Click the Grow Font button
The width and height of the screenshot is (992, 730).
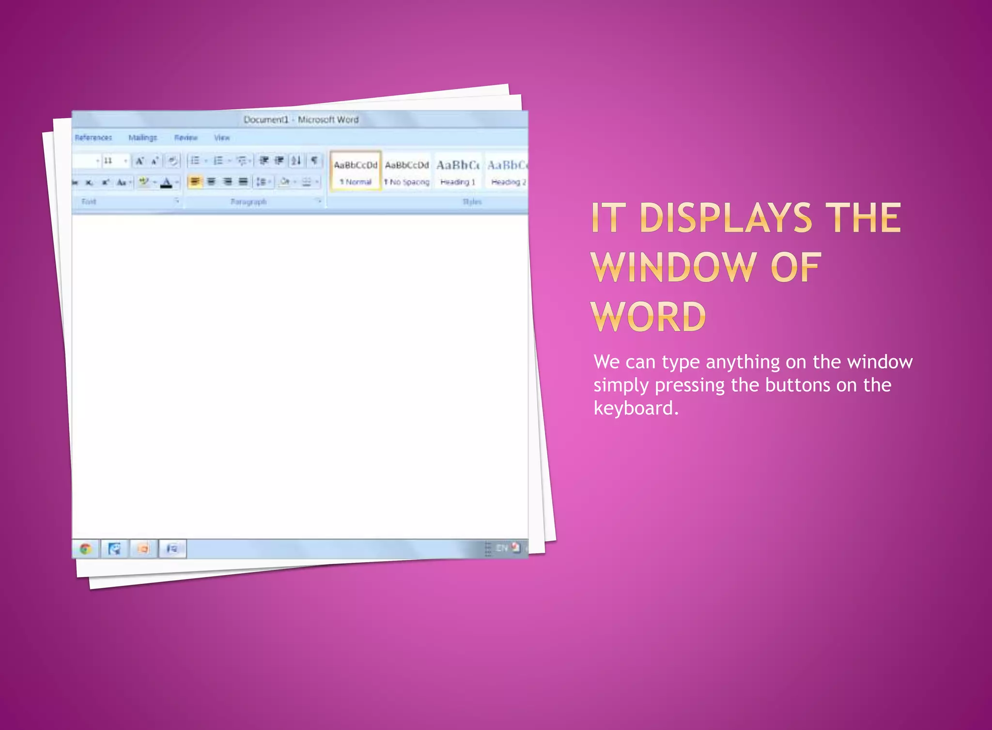point(139,160)
